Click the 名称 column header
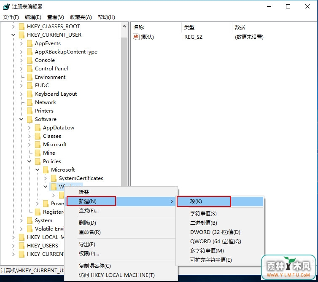This screenshot has width=318, height=282. click(x=156, y=27)
